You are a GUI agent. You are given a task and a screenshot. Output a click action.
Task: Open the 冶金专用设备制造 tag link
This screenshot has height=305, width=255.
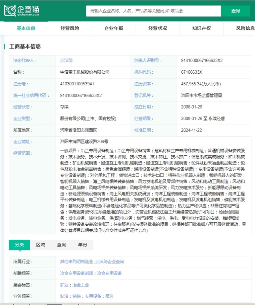tap(76, 274)
